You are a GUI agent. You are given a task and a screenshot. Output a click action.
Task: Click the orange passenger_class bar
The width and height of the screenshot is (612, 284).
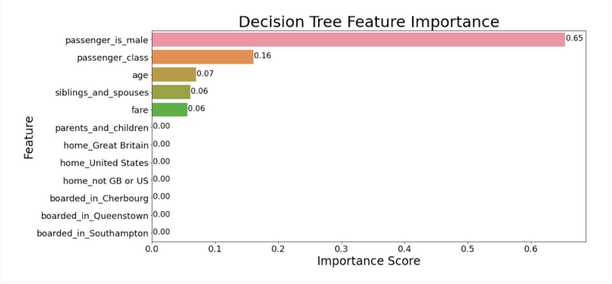(202, 57)
